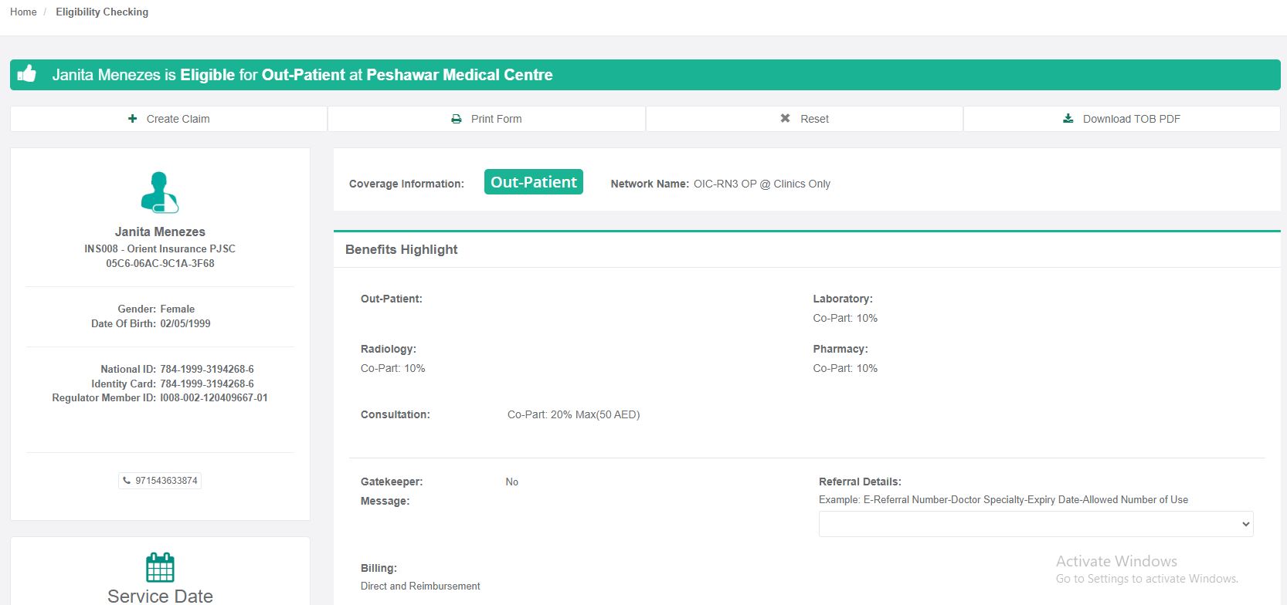Click the thumbs-up eligibility icon
The height and width of the screenshot is (605, 1287).
pyautogui.click(x=27, y=74)
